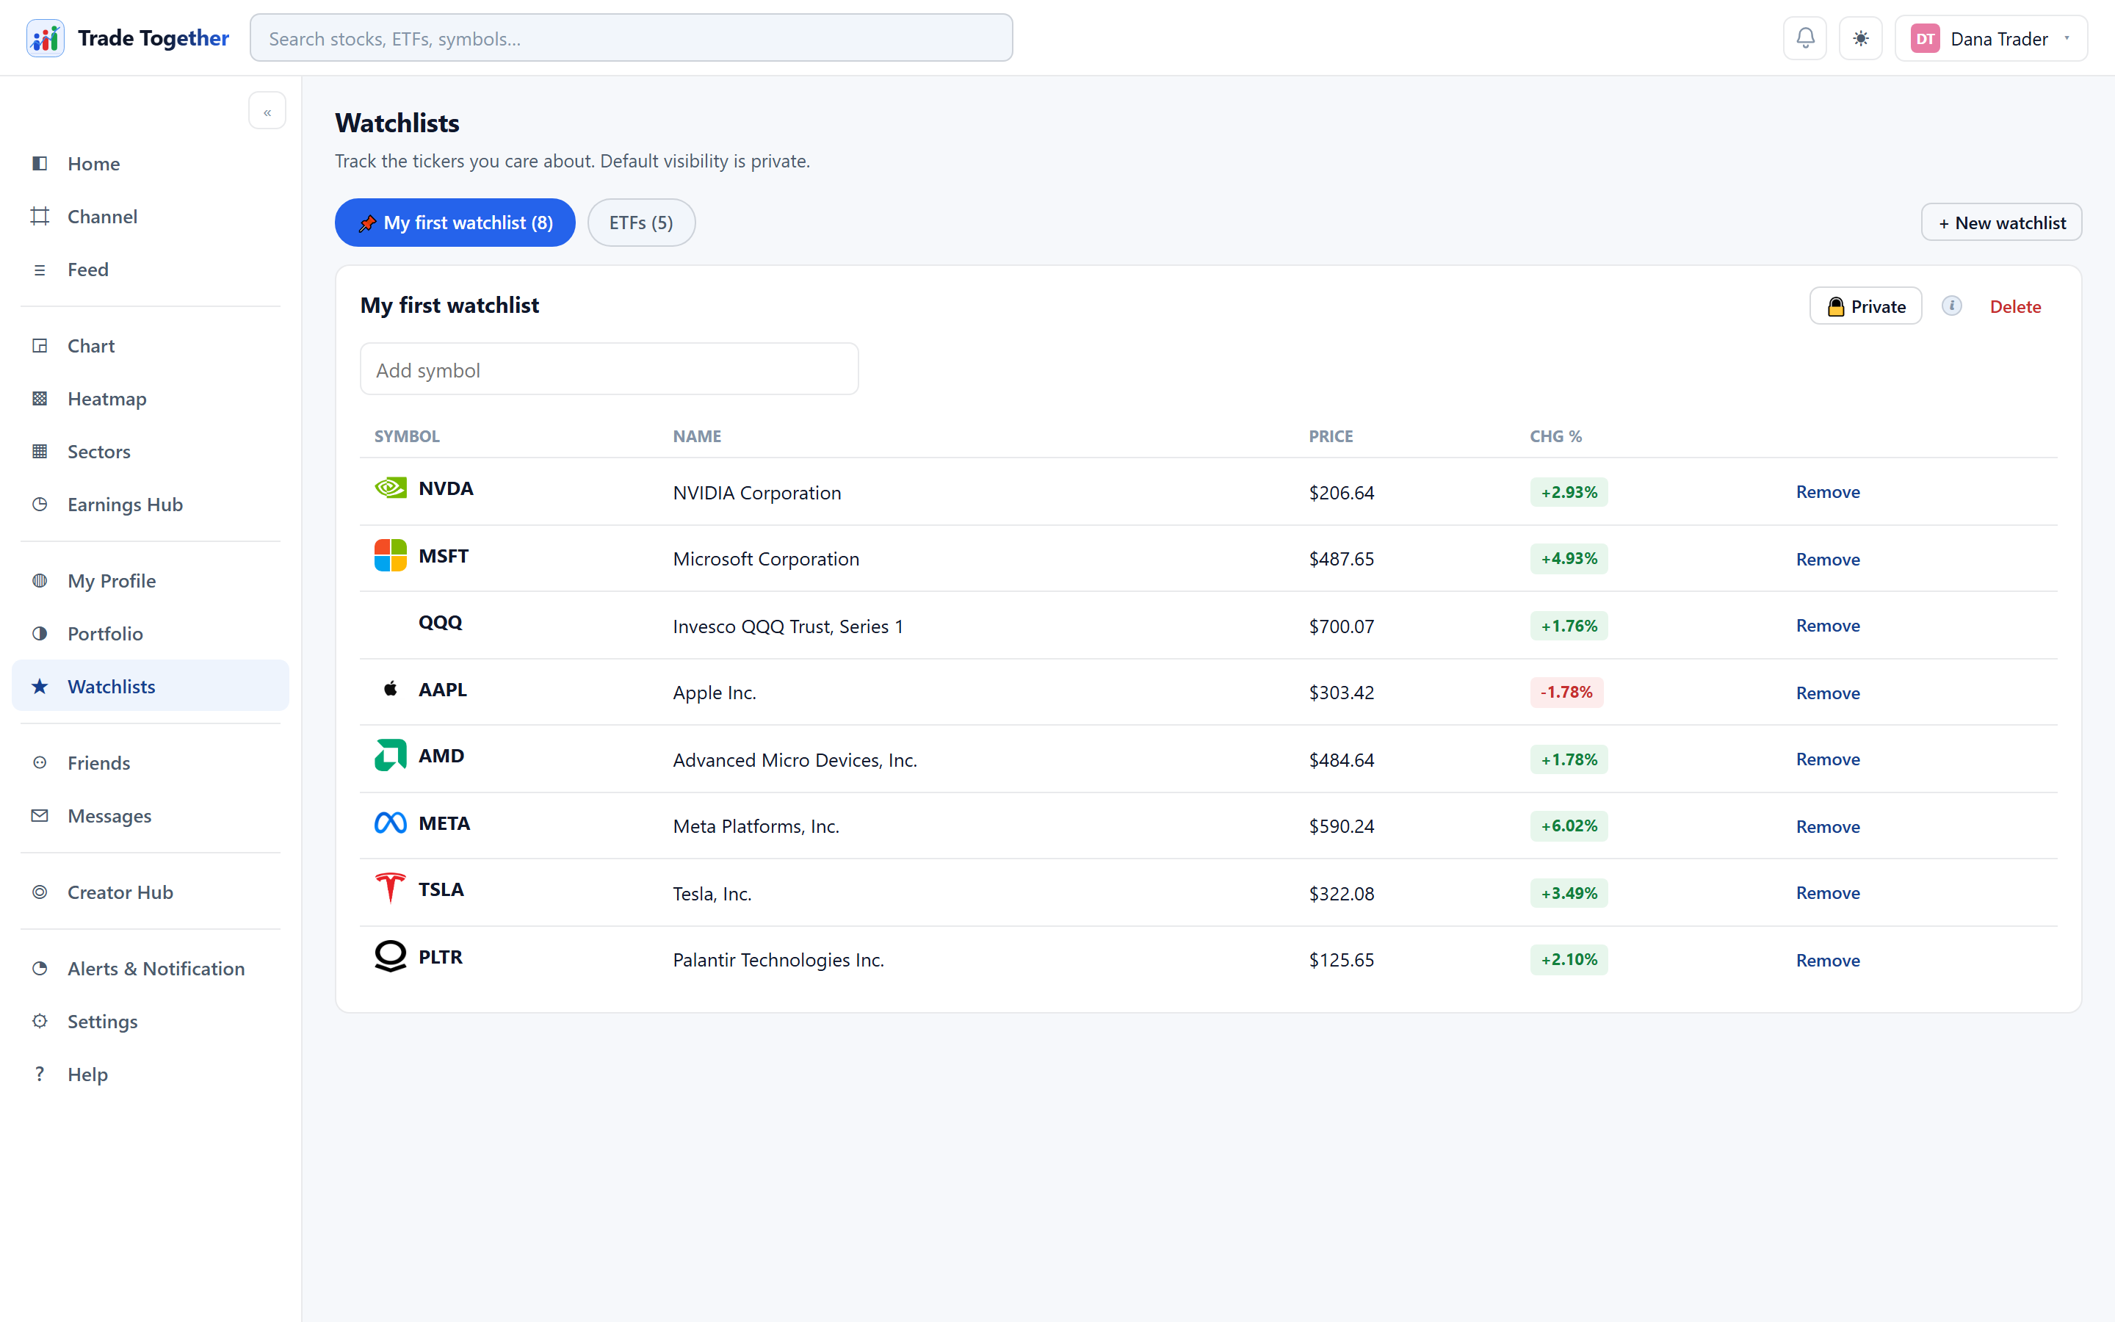The image size is (2115, 1322).
Task: Click the Apple logo in AAPL row
Action: coord(391,689)
